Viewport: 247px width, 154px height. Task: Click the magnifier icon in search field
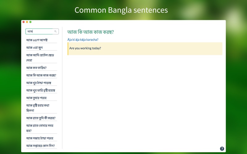(x=56, y=31)
